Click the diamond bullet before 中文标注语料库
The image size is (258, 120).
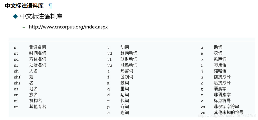point(15,16)
